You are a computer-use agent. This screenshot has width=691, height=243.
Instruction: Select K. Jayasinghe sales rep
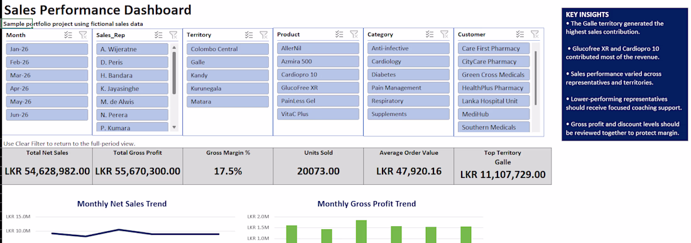point(132,89)
